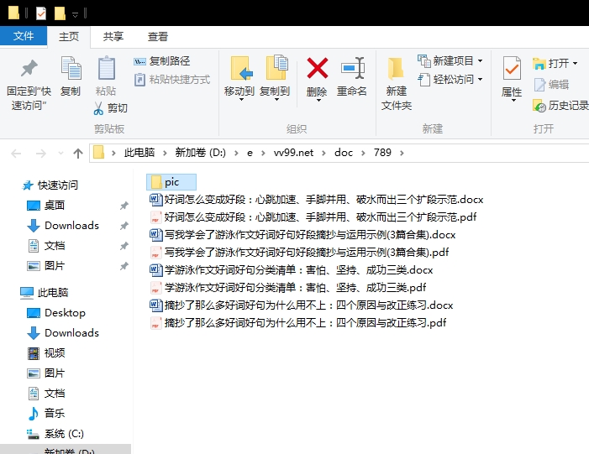The height and width of the screenshot is (454, 589).
Task: Select Desktop under This PC
Action: coord(56,313)
